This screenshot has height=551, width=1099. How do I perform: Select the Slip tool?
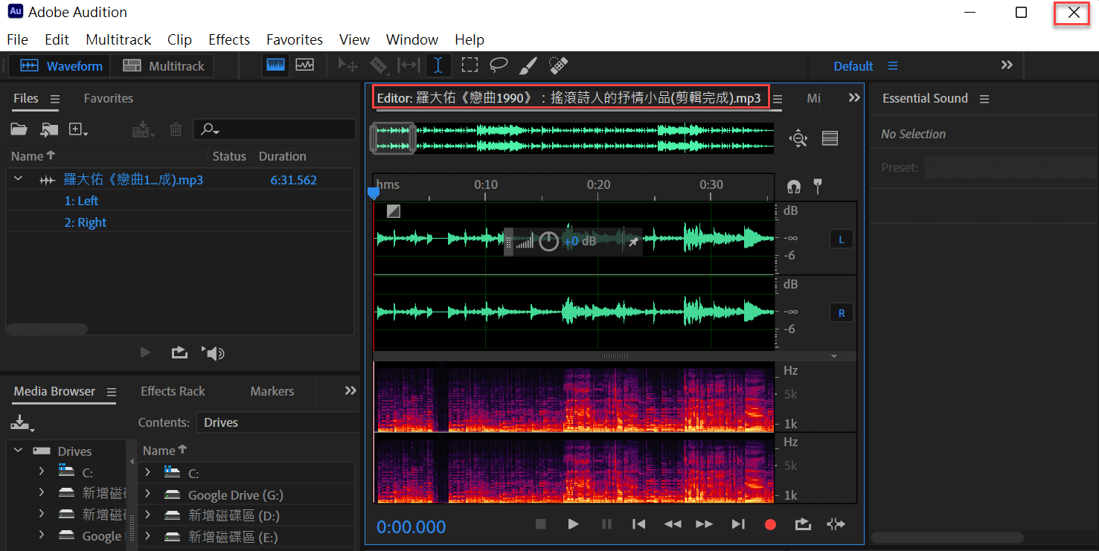(x=408, y=65)
